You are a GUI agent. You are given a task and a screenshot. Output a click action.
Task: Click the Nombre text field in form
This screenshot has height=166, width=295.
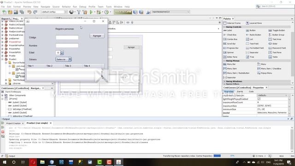[x=67, y=45]
